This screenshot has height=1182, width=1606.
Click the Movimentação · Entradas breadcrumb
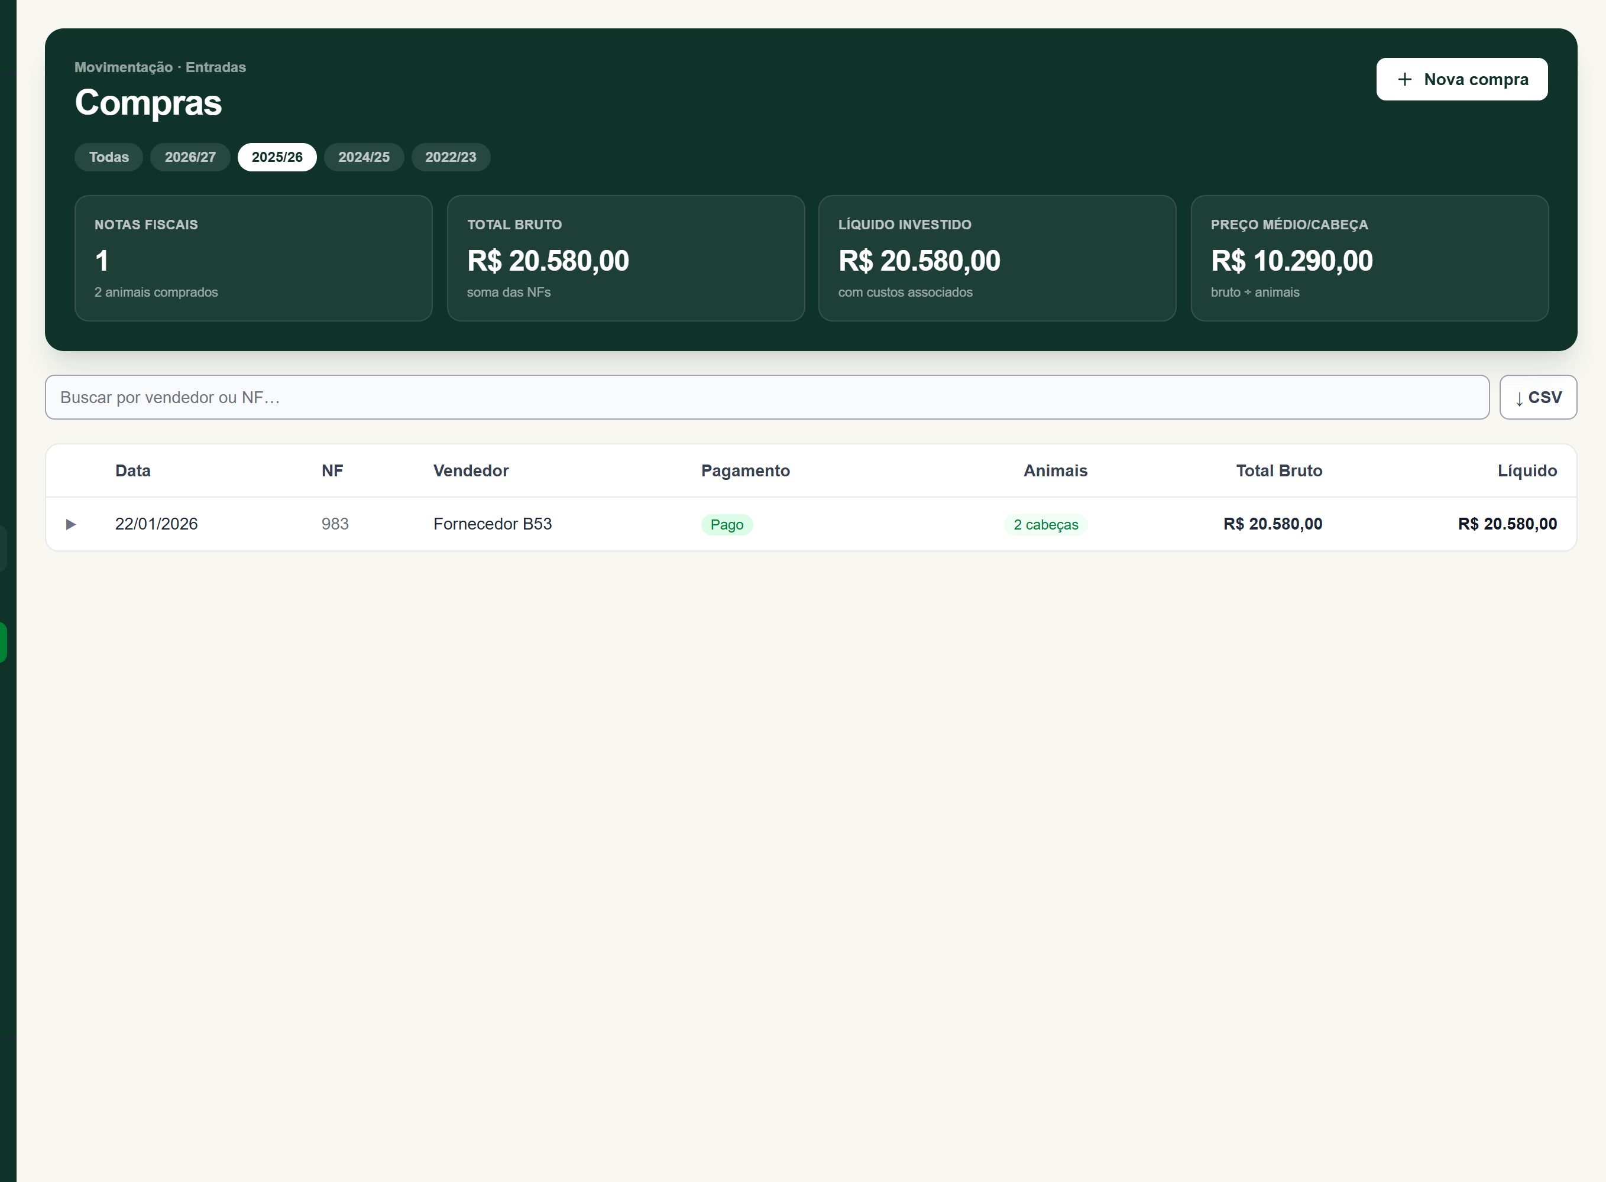160,67
